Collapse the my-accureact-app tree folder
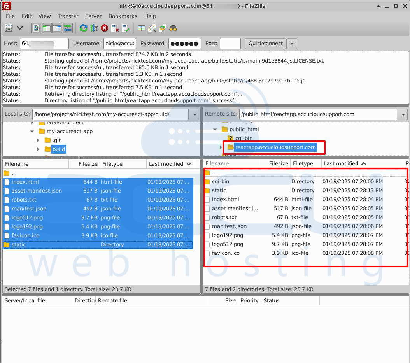Image resolution: width=410 pixels, height=363 pixels. coord(32,132)
